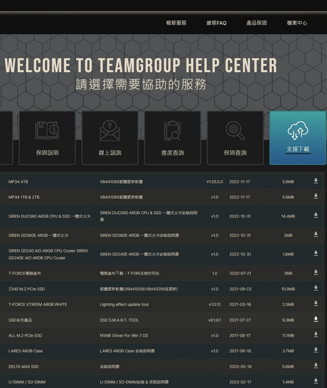
Task: Click the version V1.55.0.0 cell
Action: pyautogui.click(x=214, y=182)
